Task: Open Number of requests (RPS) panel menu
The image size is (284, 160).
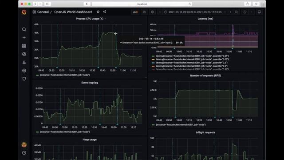Action: click(205, 76)
